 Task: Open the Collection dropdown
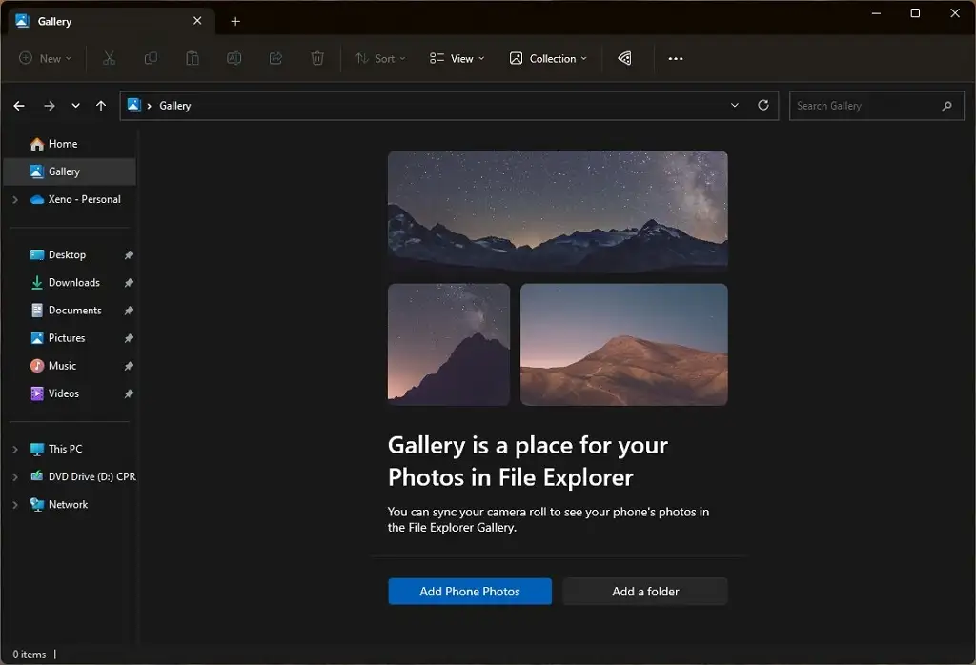click(x=548, y=58)
